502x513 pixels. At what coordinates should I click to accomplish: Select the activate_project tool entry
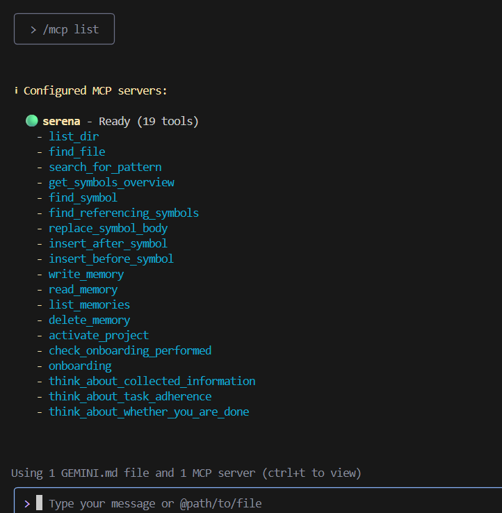(99, 335)
